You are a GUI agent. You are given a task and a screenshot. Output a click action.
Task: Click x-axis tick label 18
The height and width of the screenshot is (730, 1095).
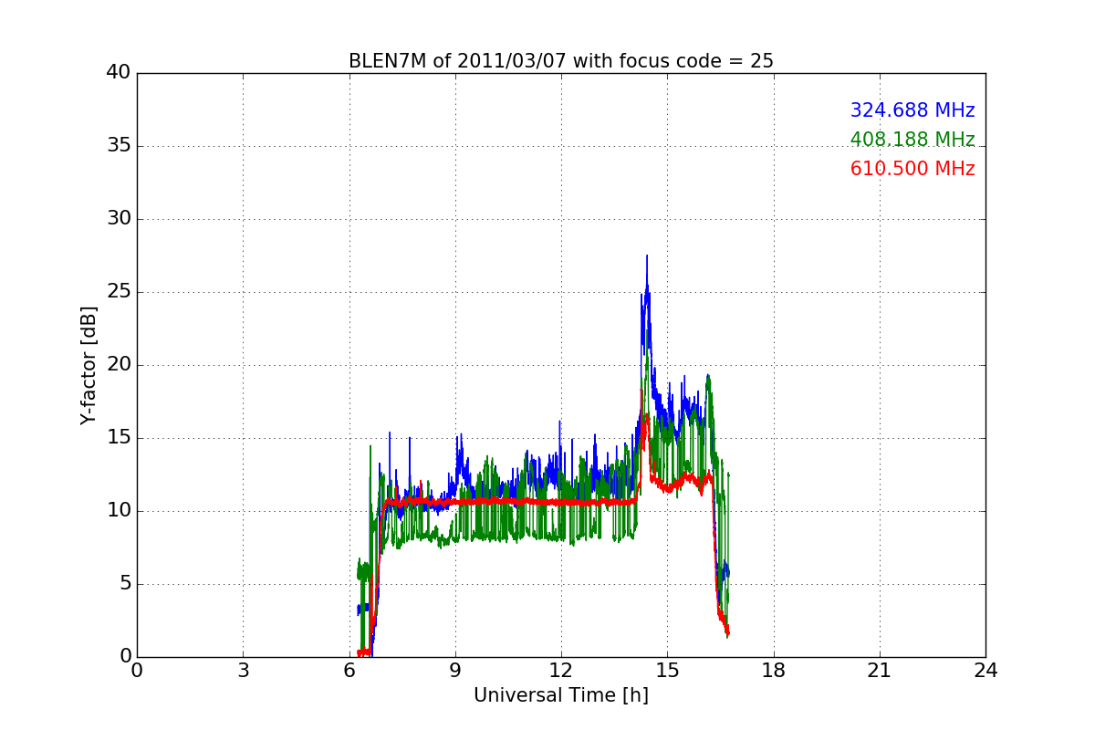click(774, 670)
